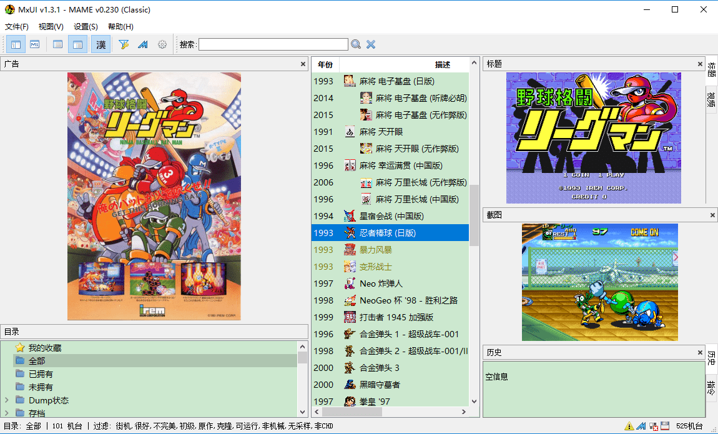
Task: Toggle the 漢 Chinese title display
Action: [101, 44]
